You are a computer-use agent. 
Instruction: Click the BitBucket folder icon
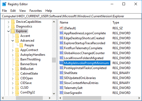17,69
